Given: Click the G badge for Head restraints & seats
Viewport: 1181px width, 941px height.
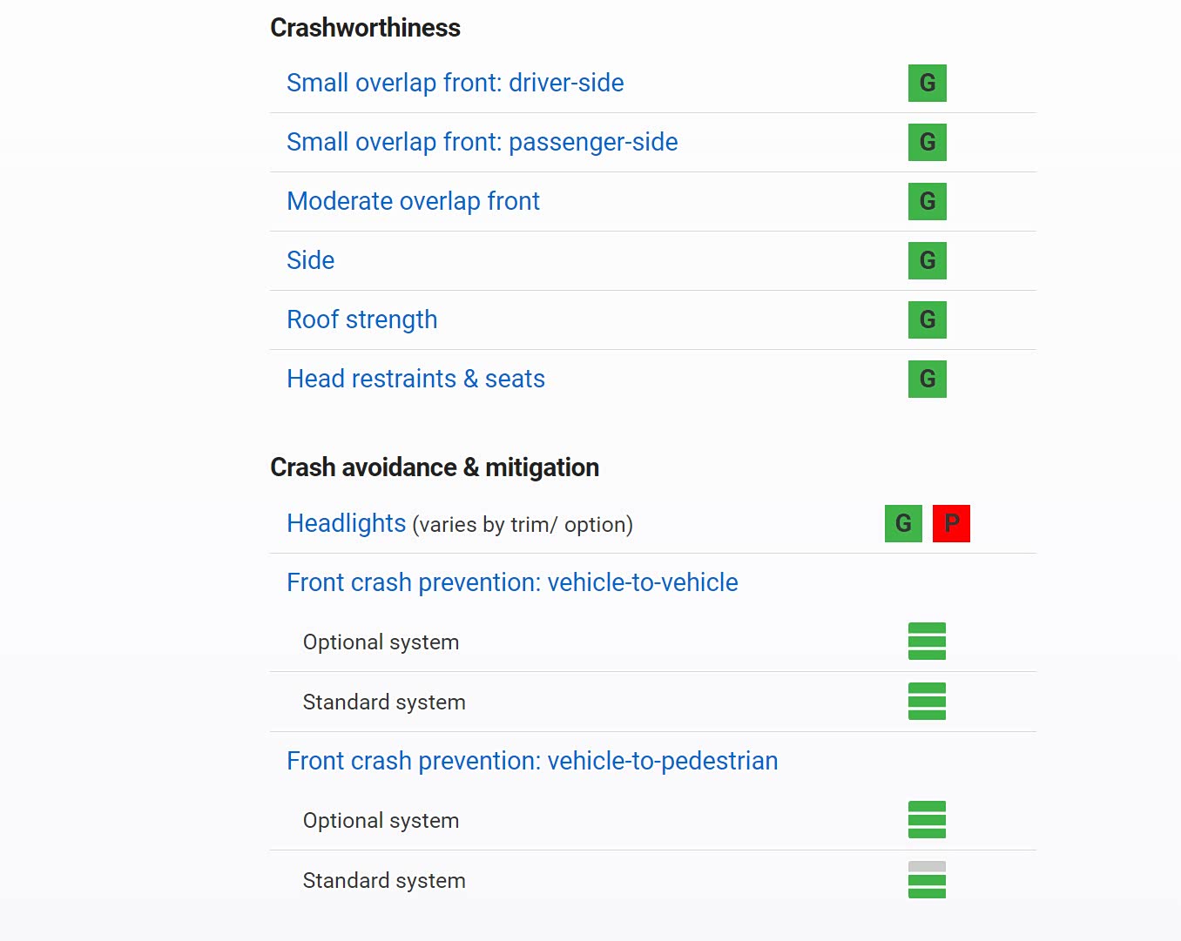Looking at the screenshot, I should [x=927, y=380].
